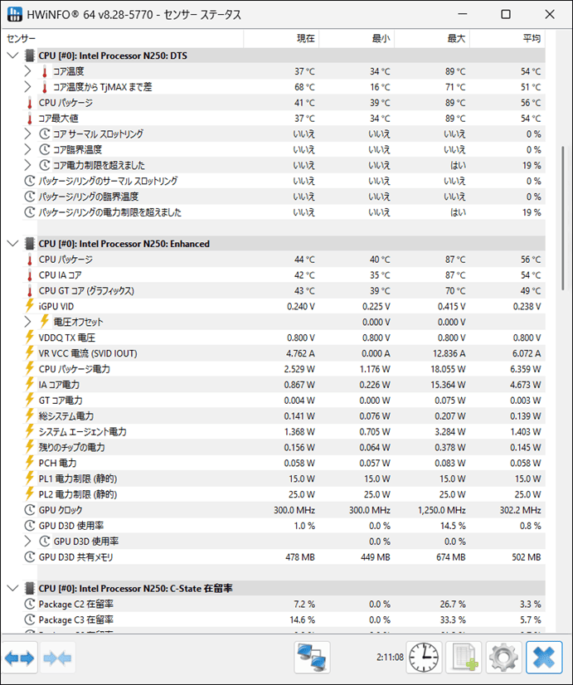The width and height of the screenshot is (573, 685).
Task: Click the vertical scrollbar thumb
Action: coord(562,217)
